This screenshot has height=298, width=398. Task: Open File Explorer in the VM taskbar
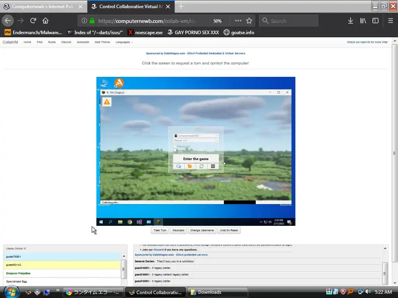[120, 222]
